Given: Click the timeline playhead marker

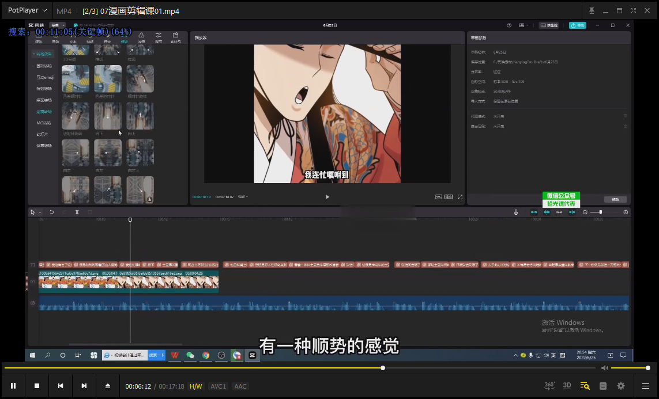Looking at the screenshot, I should click(x=130, y=220).
